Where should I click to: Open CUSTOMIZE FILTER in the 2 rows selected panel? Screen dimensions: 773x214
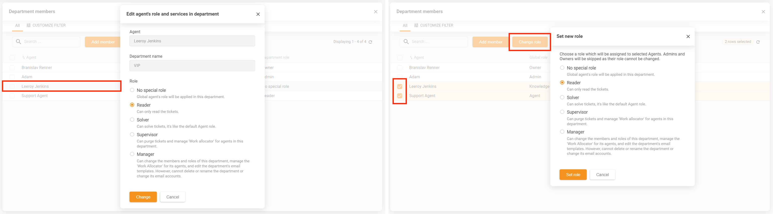(434, 26)
